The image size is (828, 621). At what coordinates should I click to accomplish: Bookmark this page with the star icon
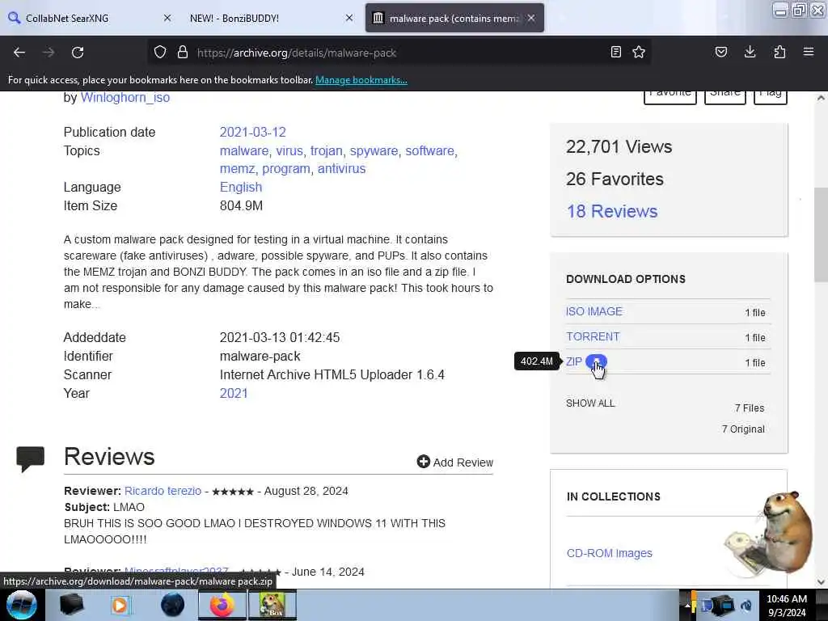point(639,52)
